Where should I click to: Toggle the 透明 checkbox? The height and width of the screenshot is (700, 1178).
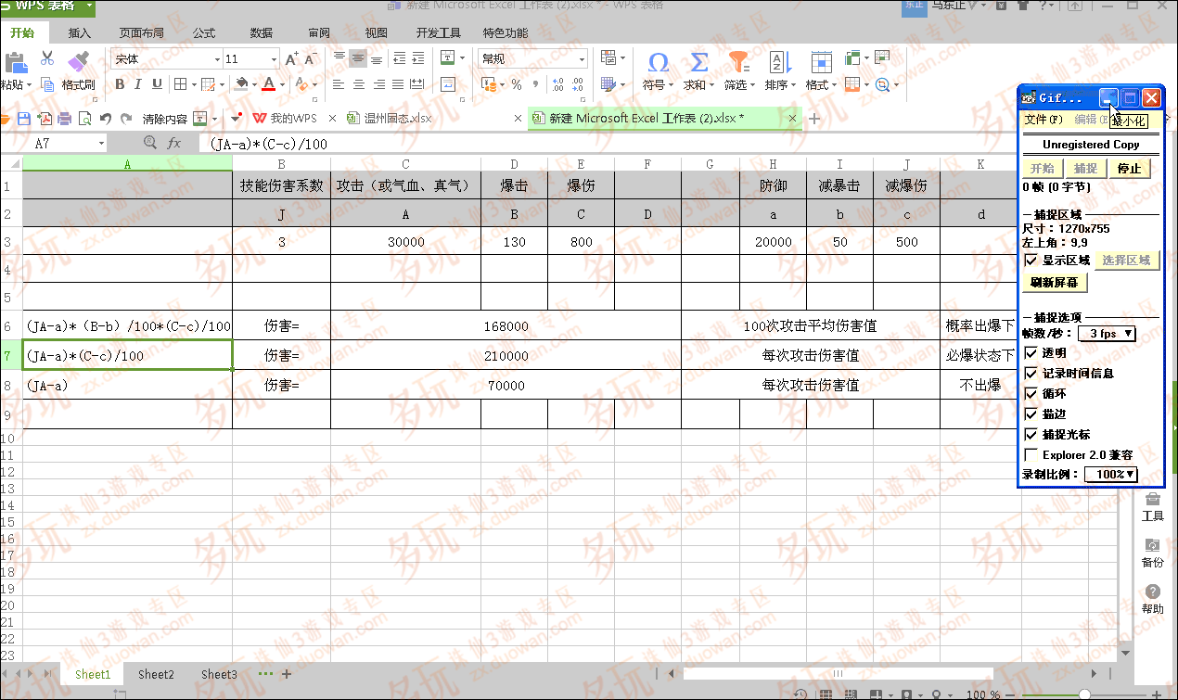1031,353
